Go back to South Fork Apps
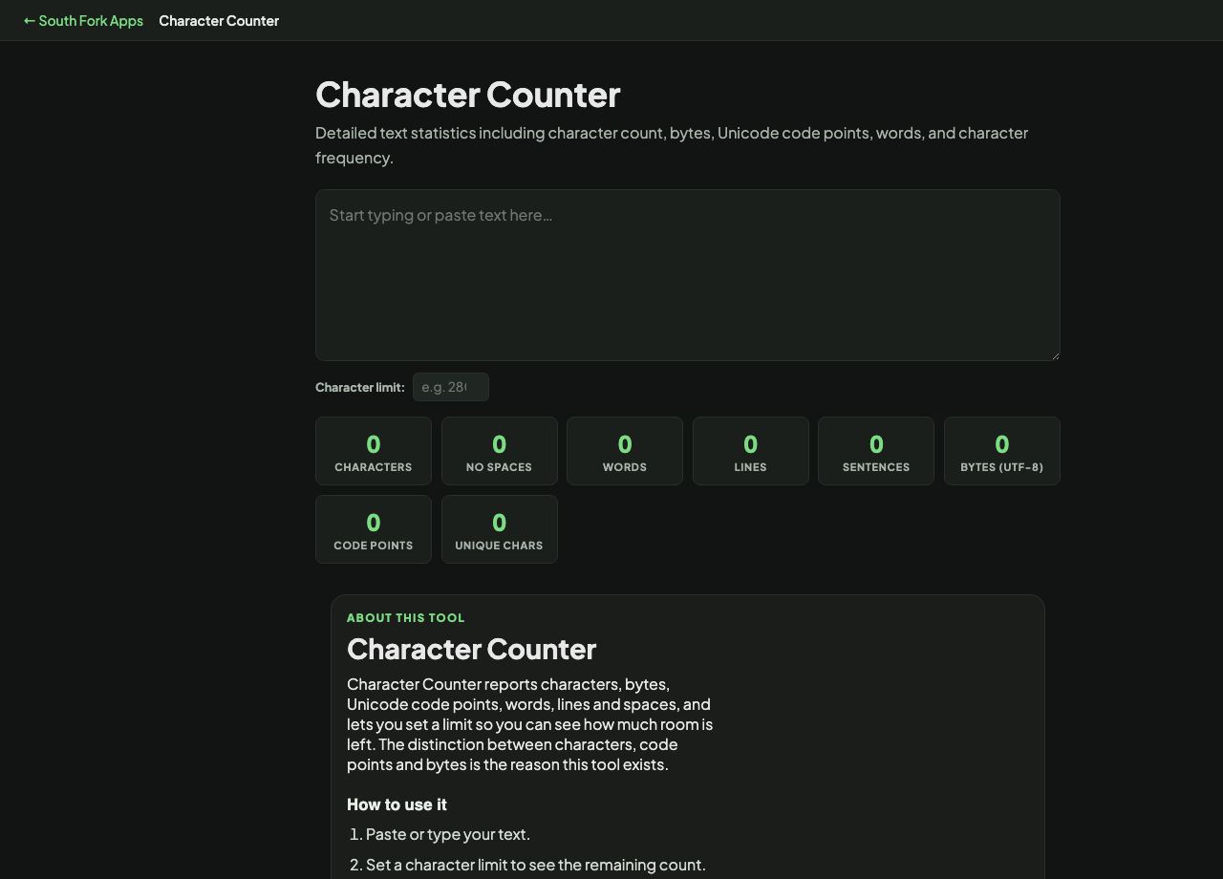This screenshot has width=1223, height=879. [83, 20]
